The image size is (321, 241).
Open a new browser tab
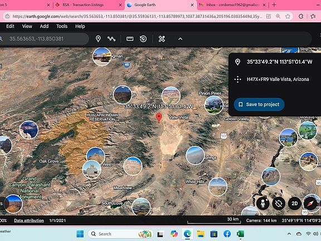click(x=274, y=4)
